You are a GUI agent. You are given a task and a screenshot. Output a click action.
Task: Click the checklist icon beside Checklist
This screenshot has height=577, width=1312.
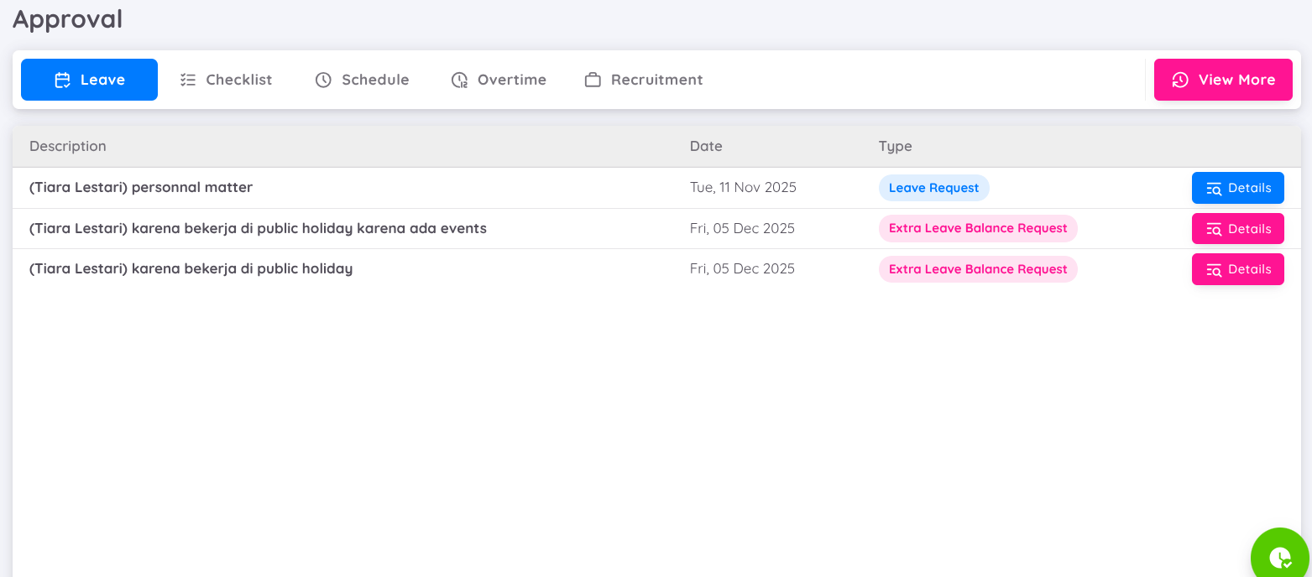pos(188,81)
